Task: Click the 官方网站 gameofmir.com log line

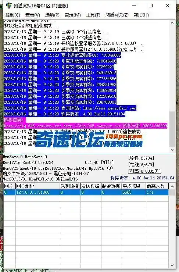Action: [x=70, y=108]
